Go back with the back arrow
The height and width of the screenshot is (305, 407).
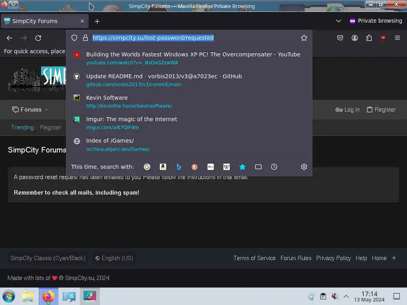click(x=10, y=38)
